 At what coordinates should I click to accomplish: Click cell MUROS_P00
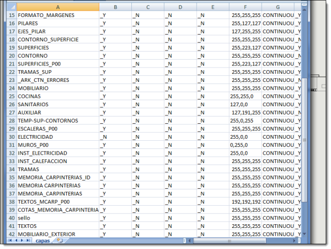click(58, 145)
